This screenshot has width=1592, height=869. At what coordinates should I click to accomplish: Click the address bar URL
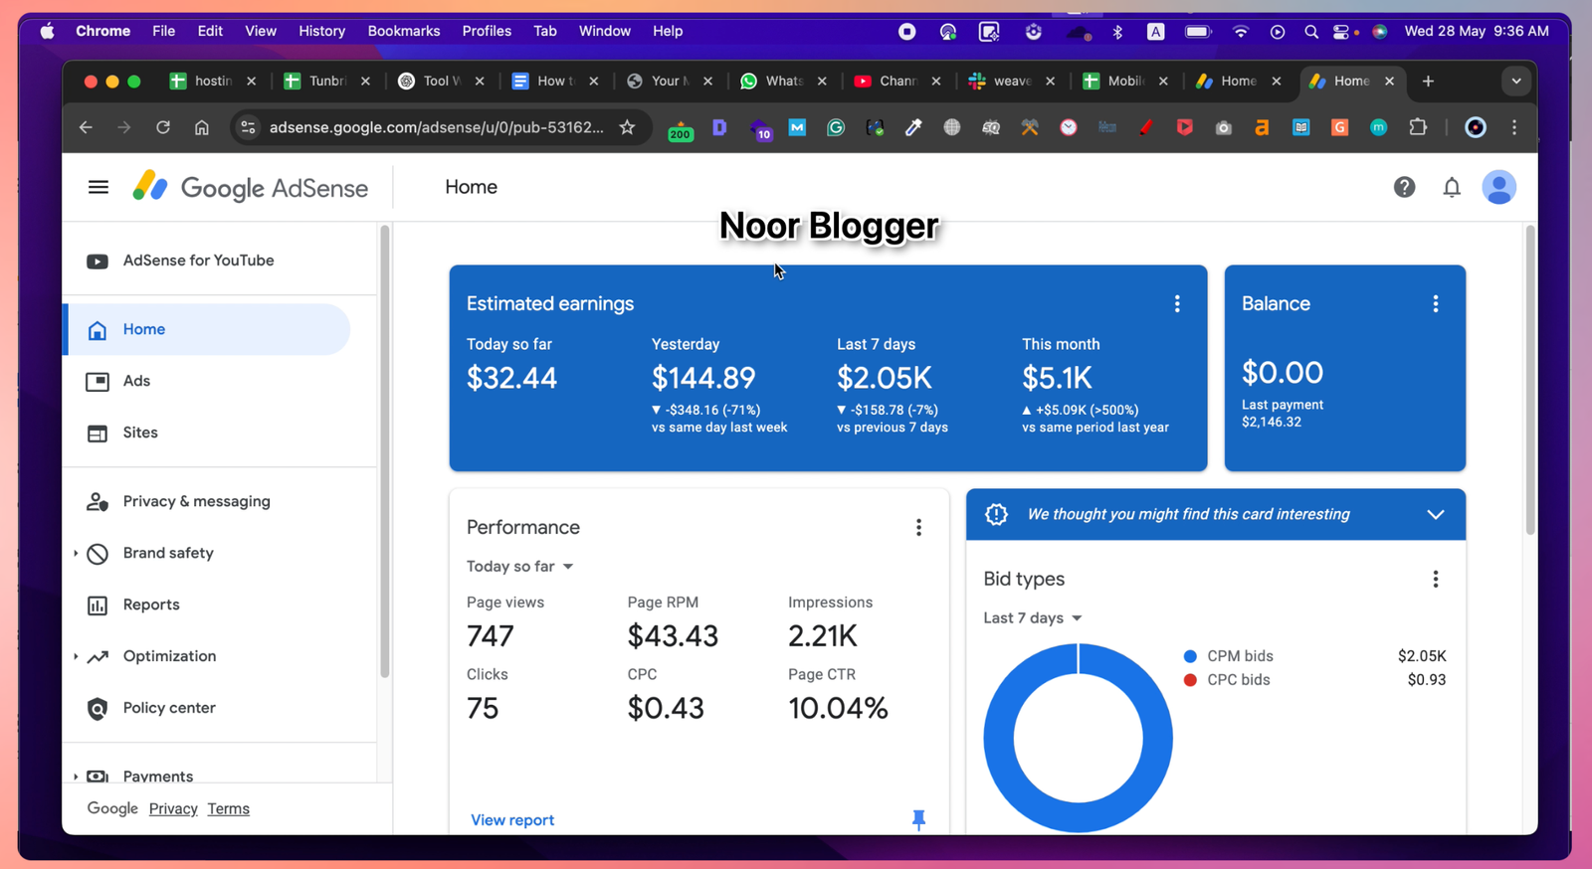[x=437, y=127]
